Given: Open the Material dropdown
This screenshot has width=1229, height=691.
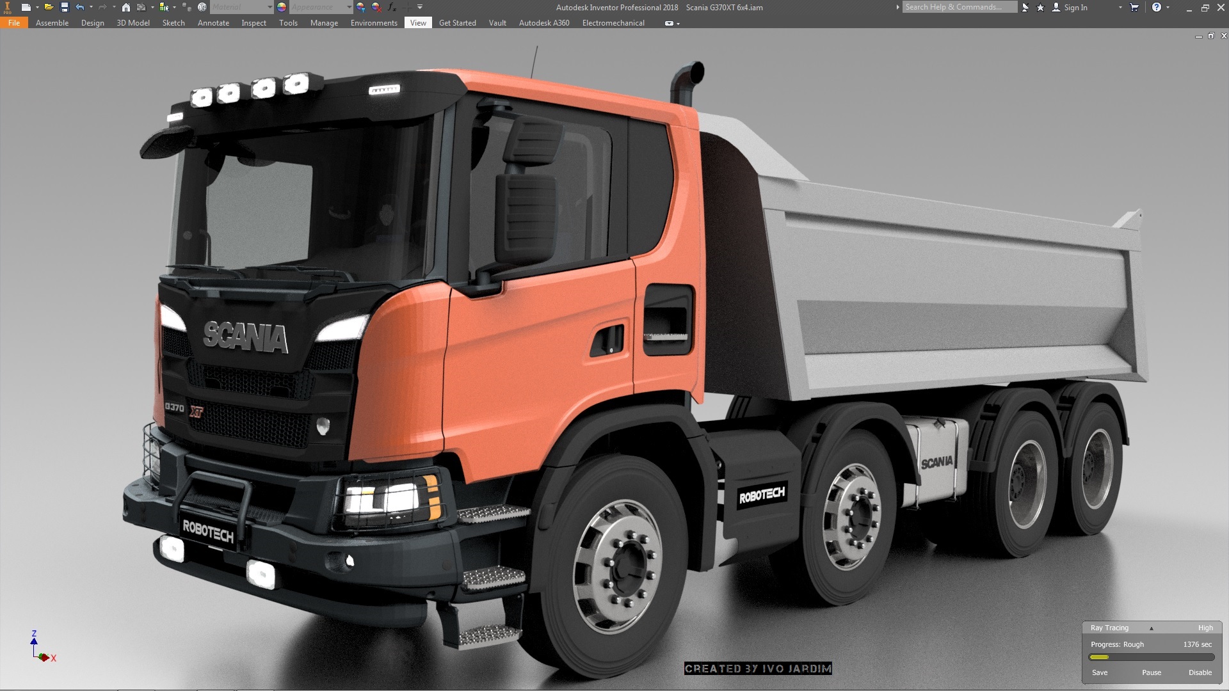Looking at the screenshot, I should click(269, 7).
